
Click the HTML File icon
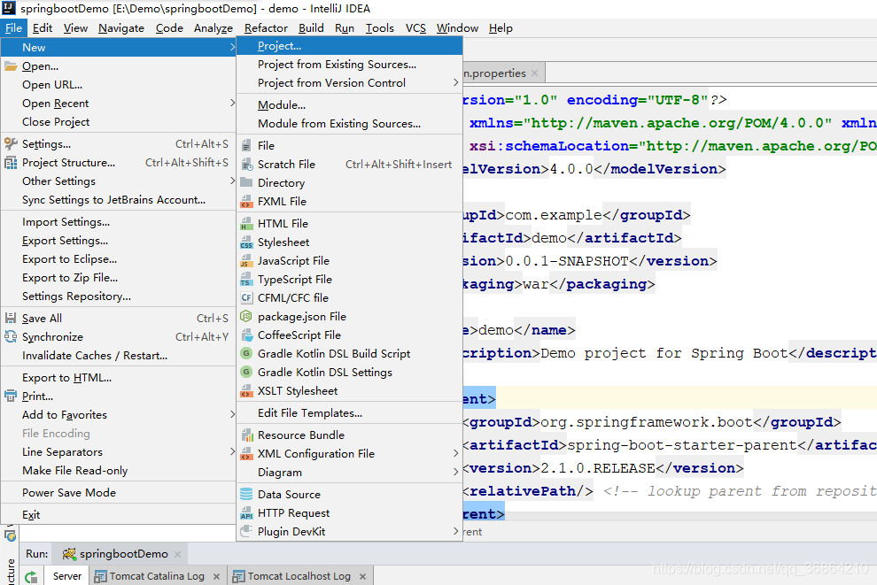click(x=246, y=224)
